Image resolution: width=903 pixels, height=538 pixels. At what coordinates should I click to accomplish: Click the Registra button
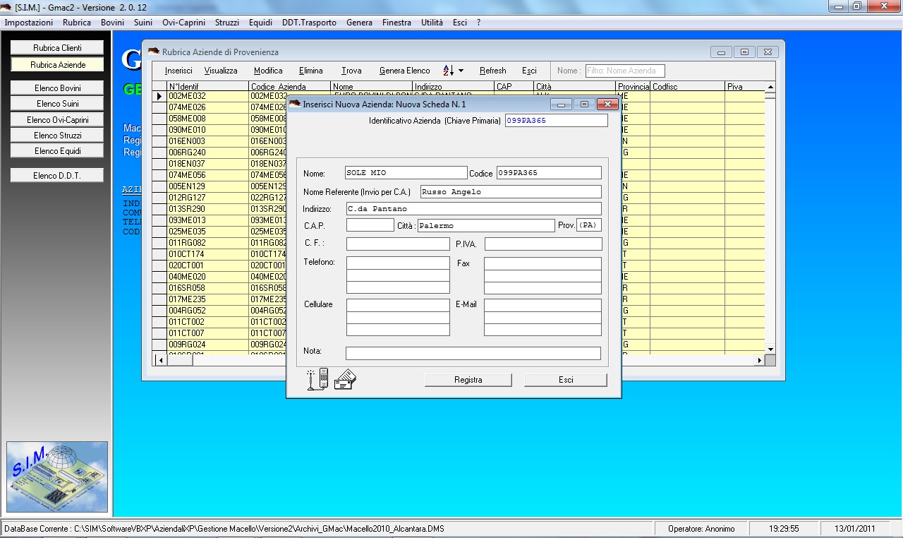pyautogui.click(x=468, y=380)
